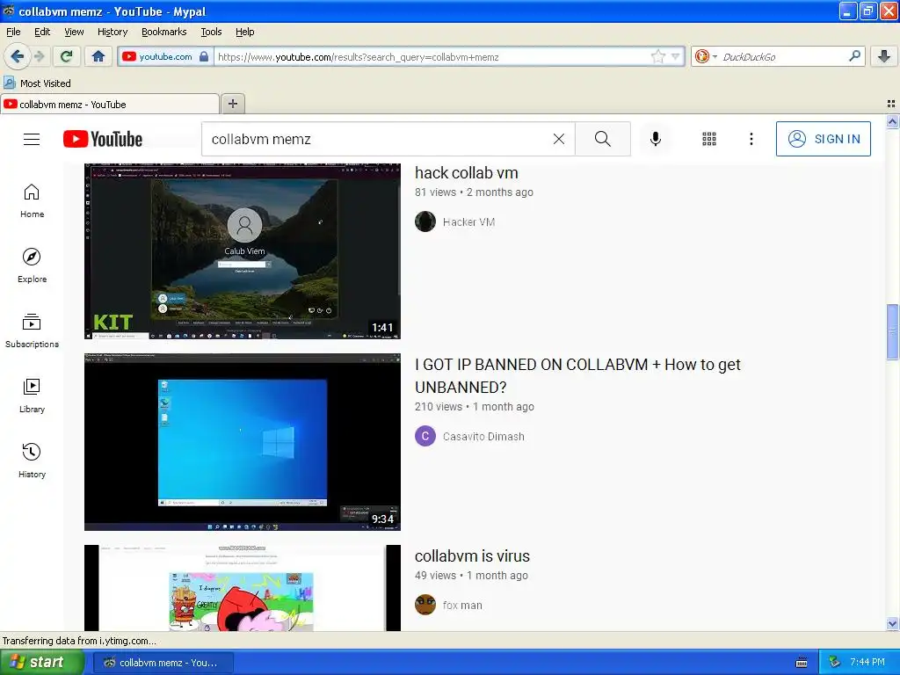The image size is (900, 675).
Task: Open the Windows start button
Action: pyautogui.click(x=41, y=663)
